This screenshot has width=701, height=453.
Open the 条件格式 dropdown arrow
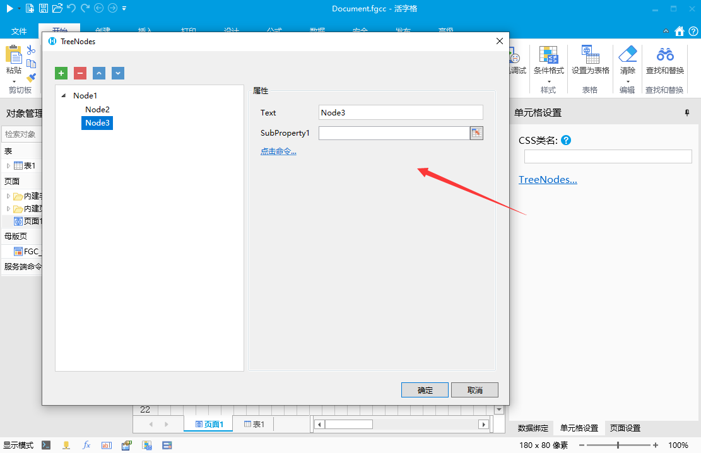coord(548,81)
